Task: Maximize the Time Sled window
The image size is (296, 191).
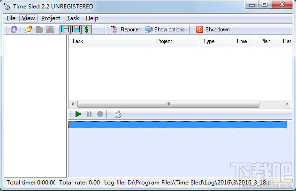Action: pos(265,5)
